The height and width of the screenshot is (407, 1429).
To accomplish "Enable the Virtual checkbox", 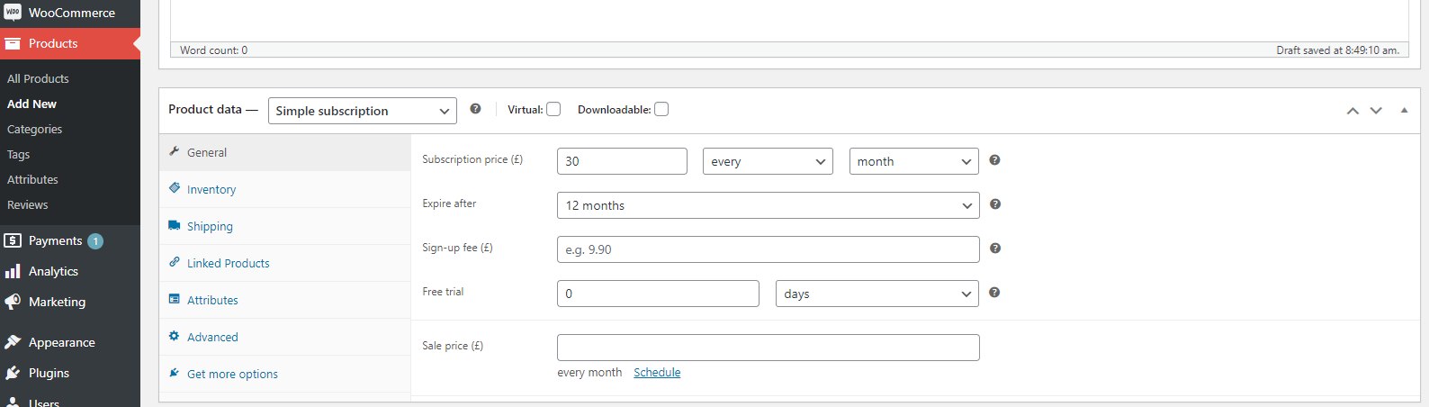I will [x=553, y=110].
